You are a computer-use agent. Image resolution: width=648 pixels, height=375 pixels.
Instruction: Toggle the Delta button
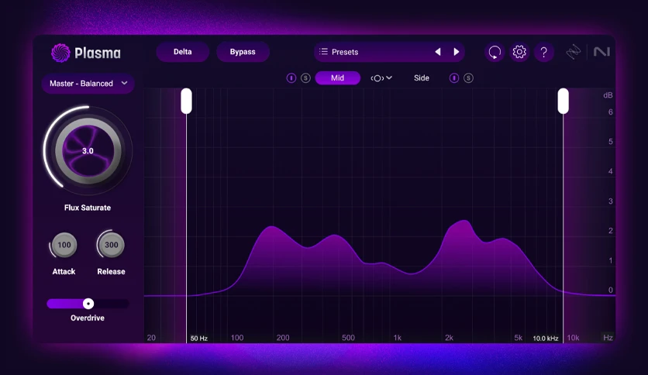click(x=183, y=52)
